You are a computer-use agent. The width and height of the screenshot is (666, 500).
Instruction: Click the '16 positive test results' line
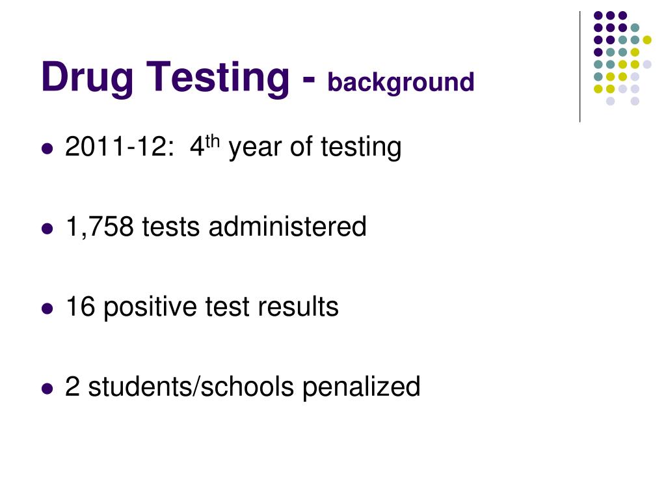tap(202, 307)
